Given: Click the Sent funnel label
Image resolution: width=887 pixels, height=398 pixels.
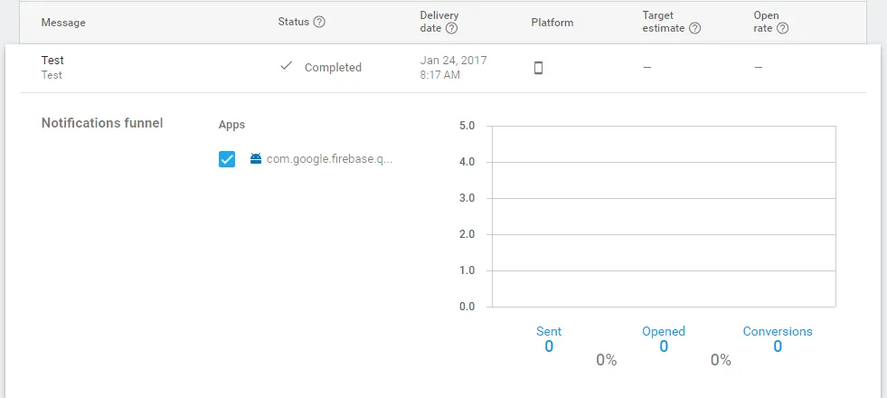Looking at the screenshot, I should [x=549, y=331].
